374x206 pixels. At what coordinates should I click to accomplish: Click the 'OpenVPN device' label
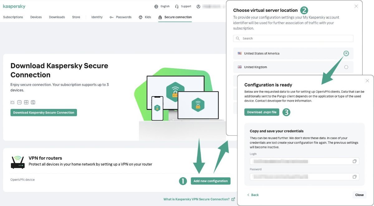pos(22,180)
